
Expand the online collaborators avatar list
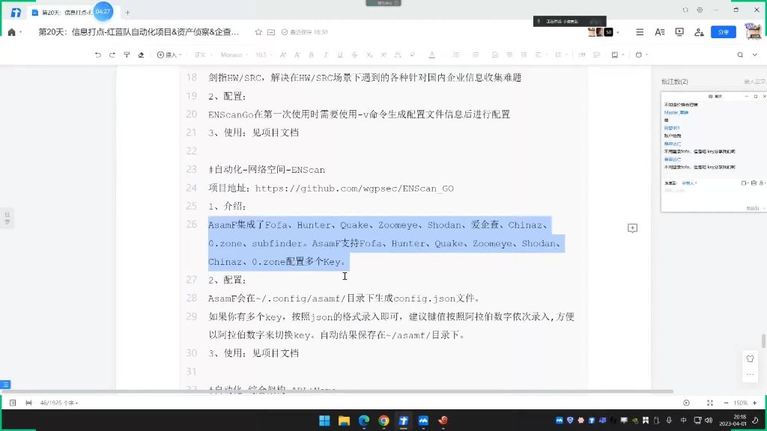pos(618,32)
